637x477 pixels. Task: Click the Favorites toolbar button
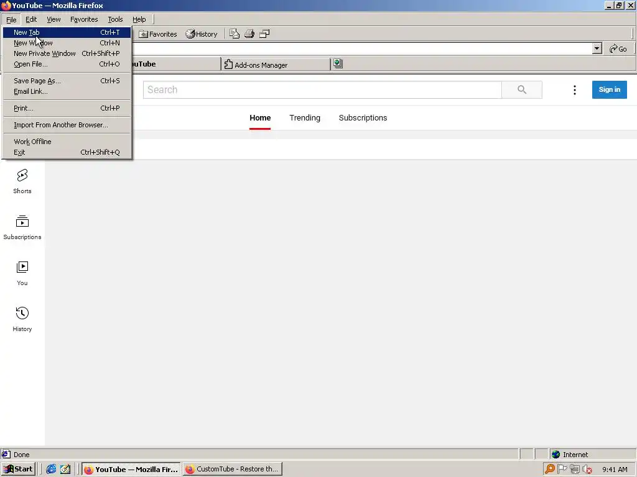pos(158,34)
